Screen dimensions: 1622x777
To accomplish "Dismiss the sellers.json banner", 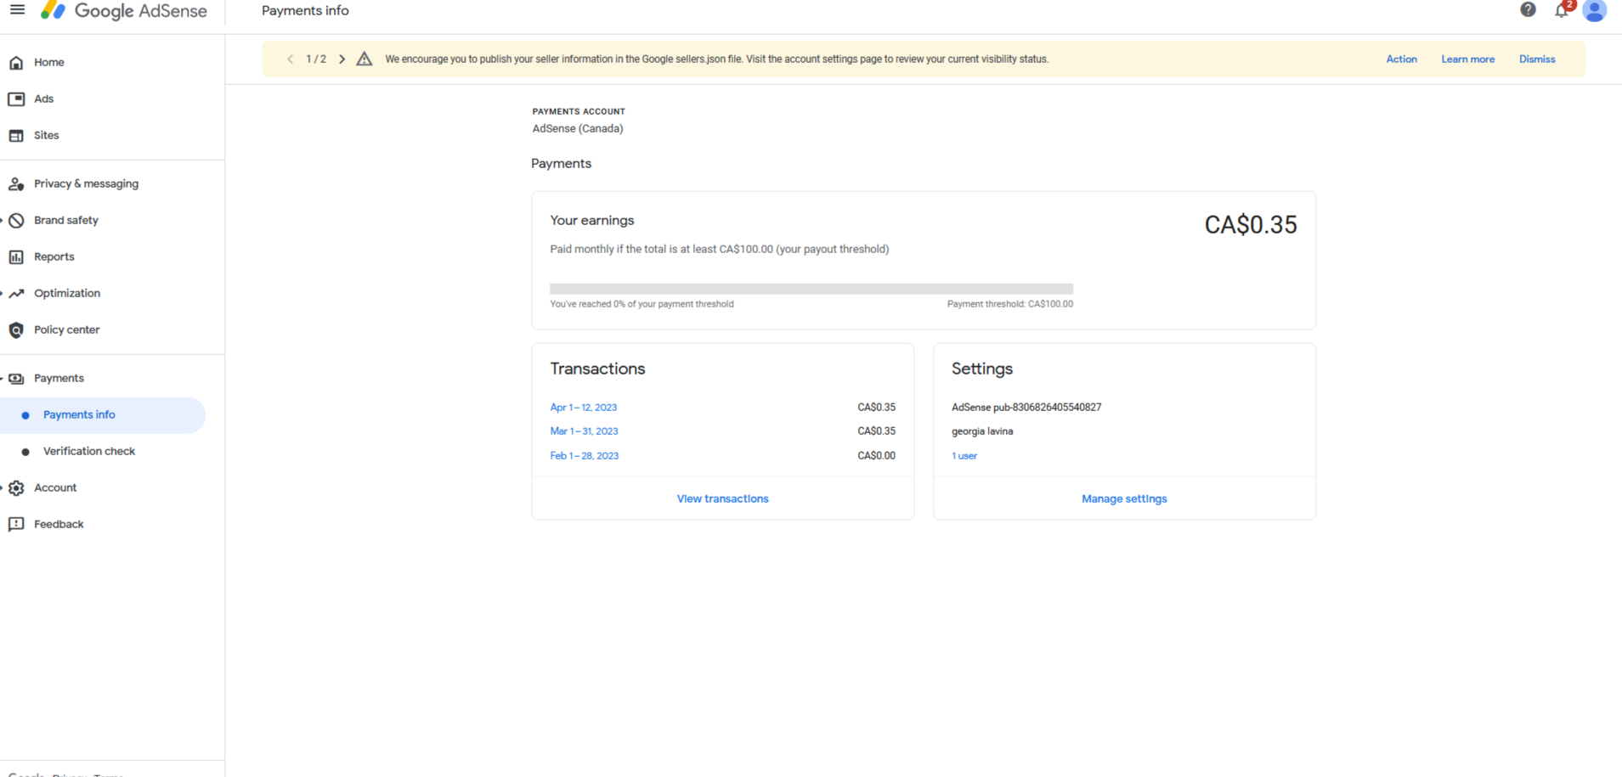I will [1537, 59].
